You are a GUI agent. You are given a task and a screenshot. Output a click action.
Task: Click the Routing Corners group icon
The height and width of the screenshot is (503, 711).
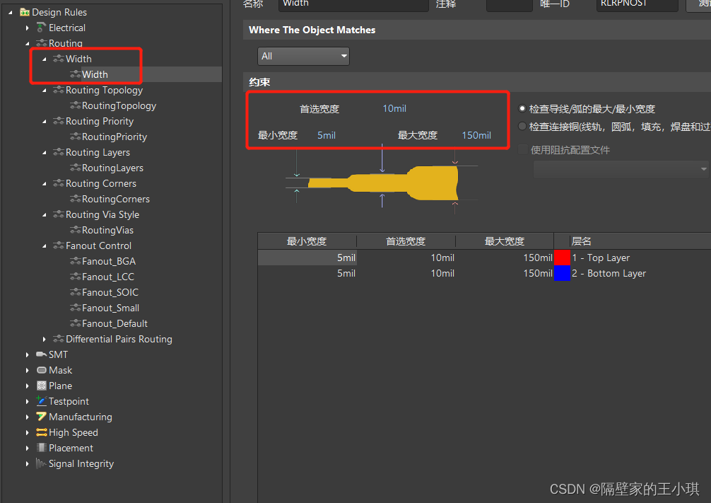tap(58, 183)
